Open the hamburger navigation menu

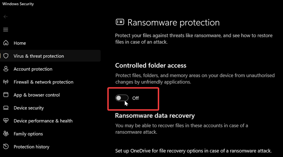[6, 30]
